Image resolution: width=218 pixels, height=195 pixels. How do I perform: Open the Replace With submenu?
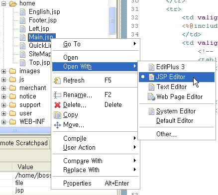95,170
